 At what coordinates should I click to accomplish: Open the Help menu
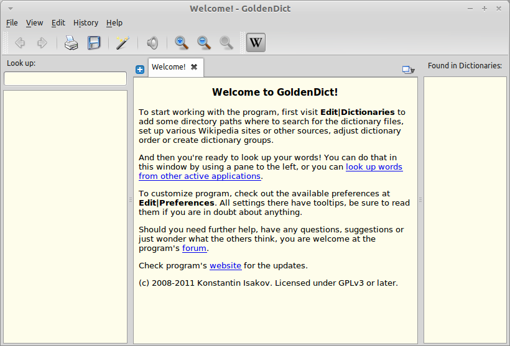click(114, 23)
